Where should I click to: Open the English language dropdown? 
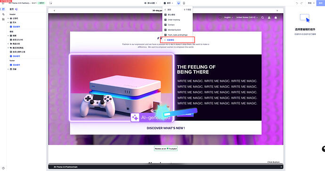point(228,17)
